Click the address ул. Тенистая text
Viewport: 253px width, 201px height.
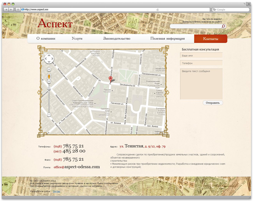(x=131, y=146)
